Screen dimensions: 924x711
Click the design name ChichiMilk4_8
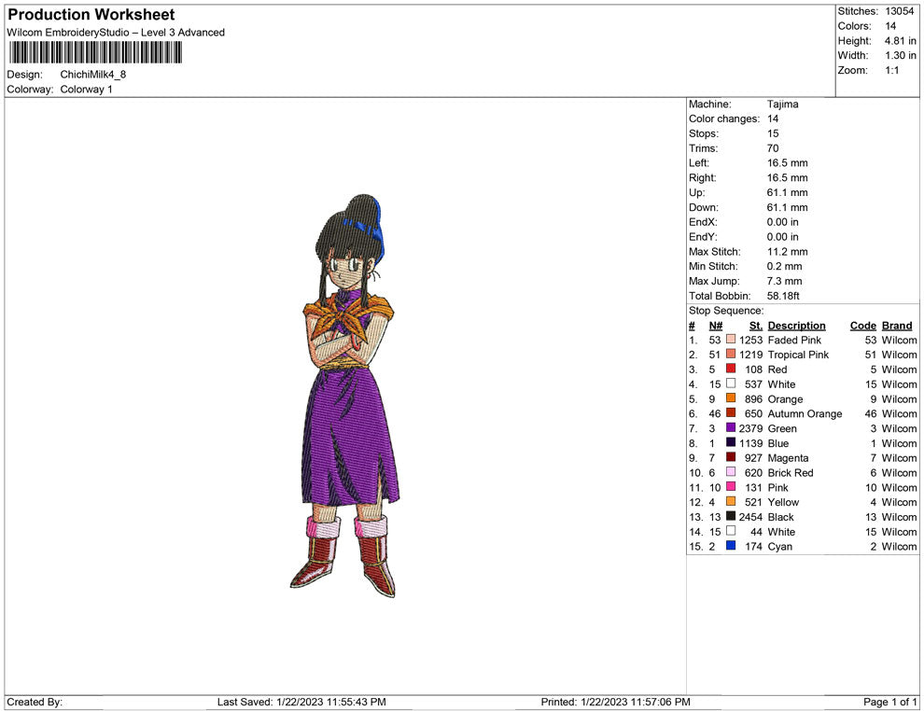93,75
